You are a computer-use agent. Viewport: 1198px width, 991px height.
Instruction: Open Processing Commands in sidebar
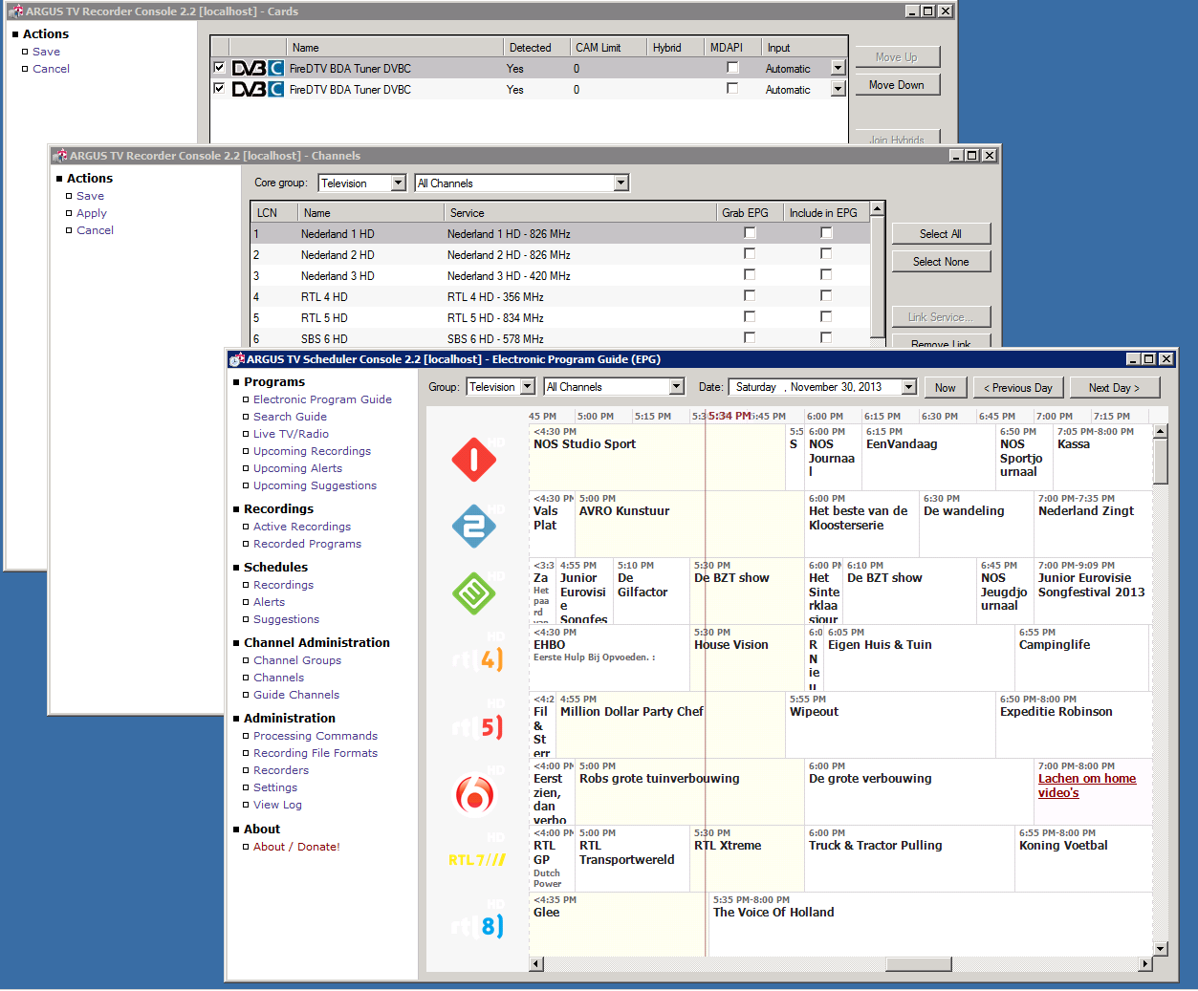(x=316, y=736)
